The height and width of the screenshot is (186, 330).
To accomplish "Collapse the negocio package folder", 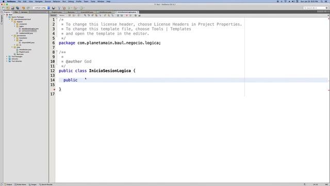I will (x=12, y=22).
